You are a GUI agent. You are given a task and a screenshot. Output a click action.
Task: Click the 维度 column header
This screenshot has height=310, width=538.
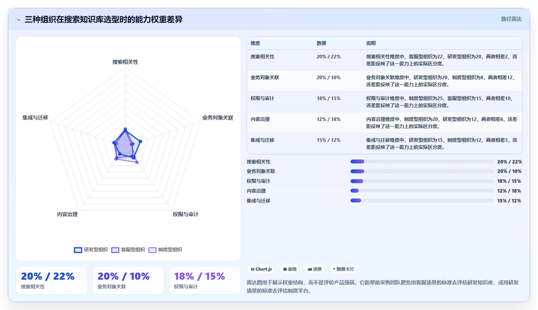[x=255, y=43]
